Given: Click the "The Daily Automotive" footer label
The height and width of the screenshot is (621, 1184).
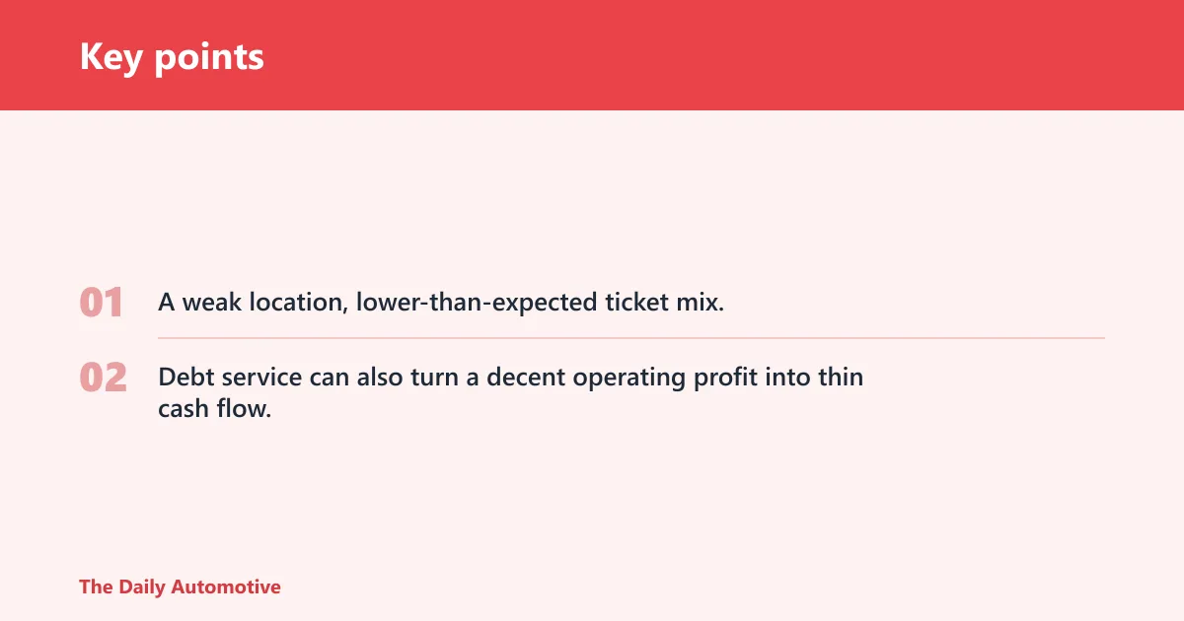Looking at the screenshot, I should [x=180, y=586].
